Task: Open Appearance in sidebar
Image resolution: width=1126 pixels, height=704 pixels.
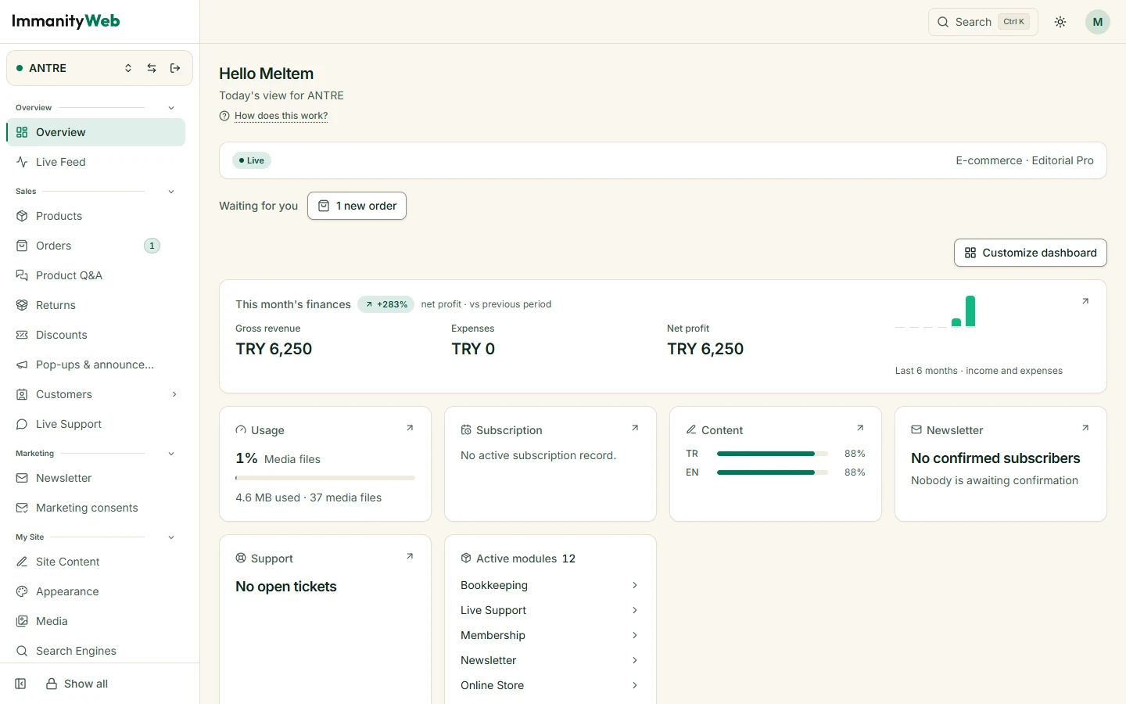Action: tap(95, 591)
